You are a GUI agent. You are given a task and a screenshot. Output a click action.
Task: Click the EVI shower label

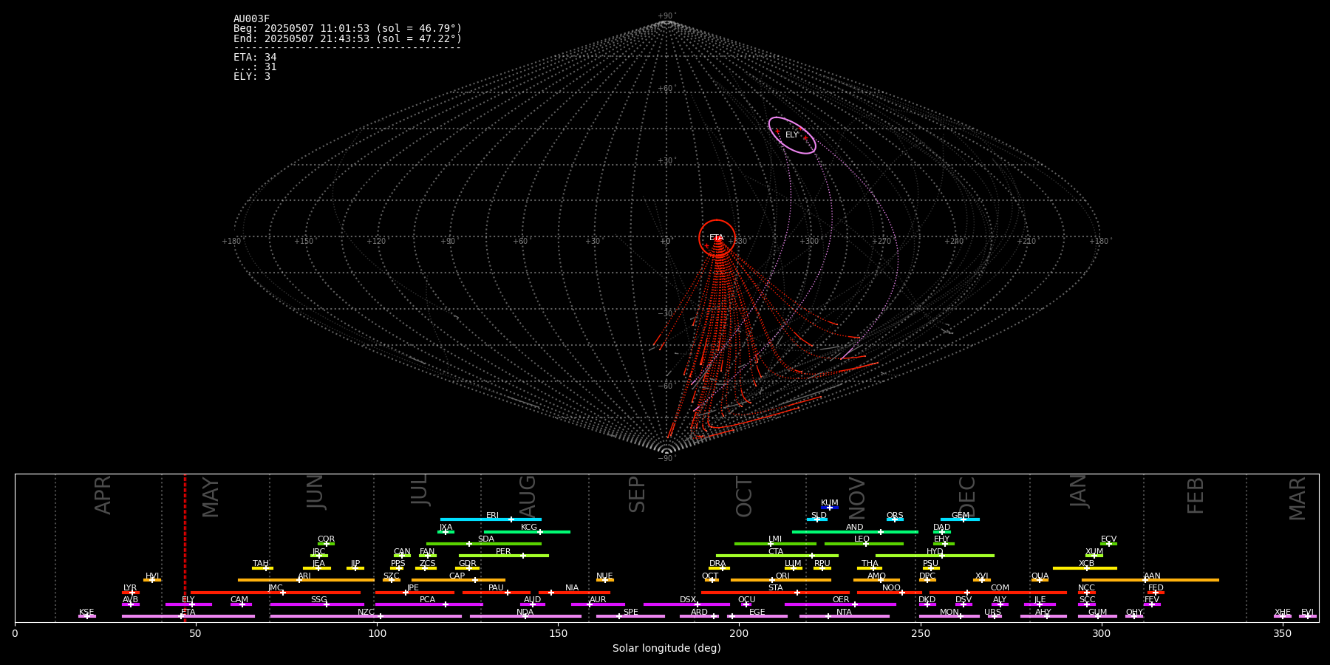1308,613
